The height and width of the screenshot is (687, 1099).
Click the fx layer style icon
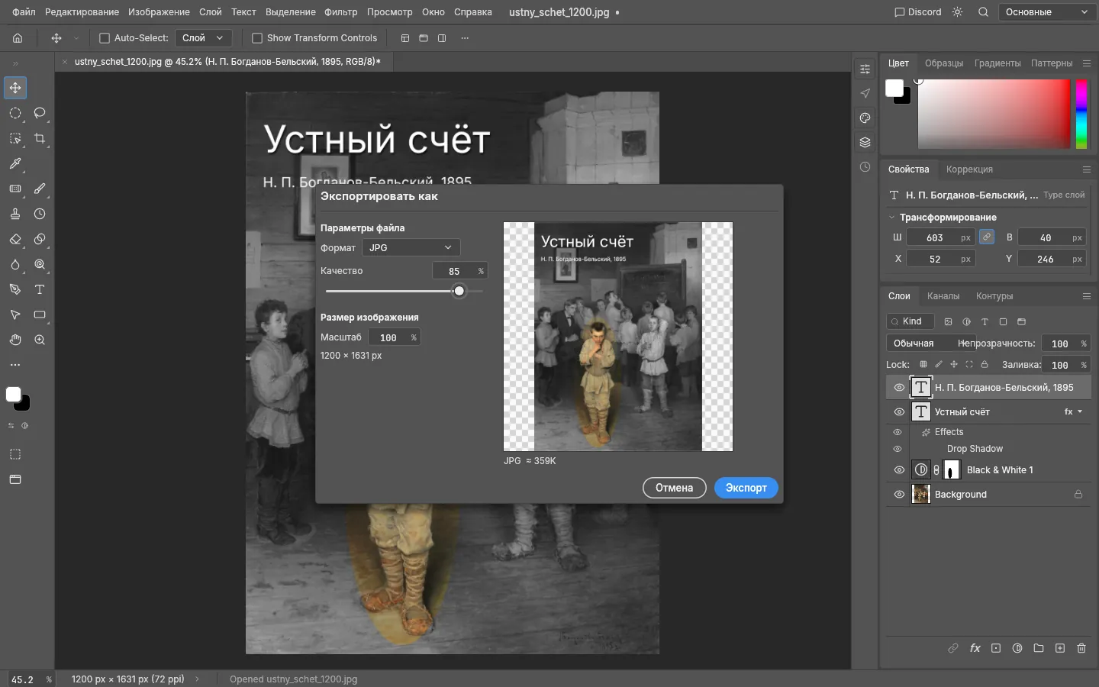tap(975, 648)
